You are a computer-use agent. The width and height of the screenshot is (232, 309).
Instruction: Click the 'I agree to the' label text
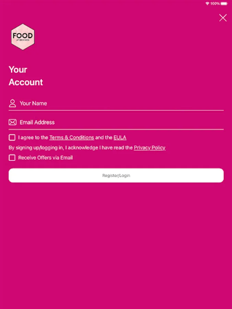[33, 137]
